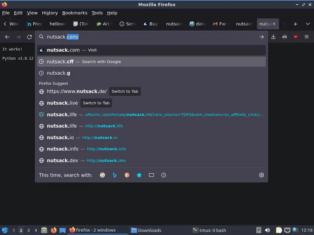314x235 pixels.
Task: Switch to the Buy tab
Action: pyautogui.click(x=151, y=24)
